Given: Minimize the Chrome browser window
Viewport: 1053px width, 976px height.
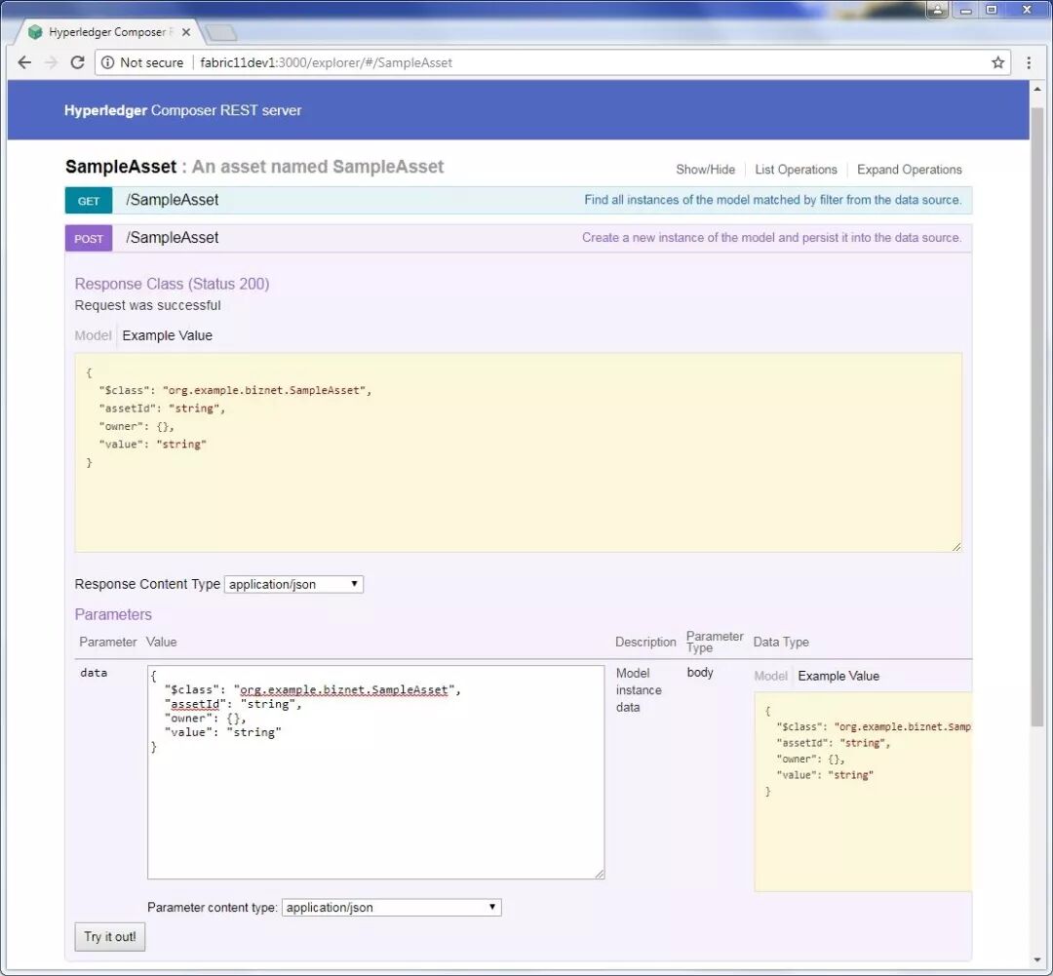Looking at the screenshot, I should [965, 10].
